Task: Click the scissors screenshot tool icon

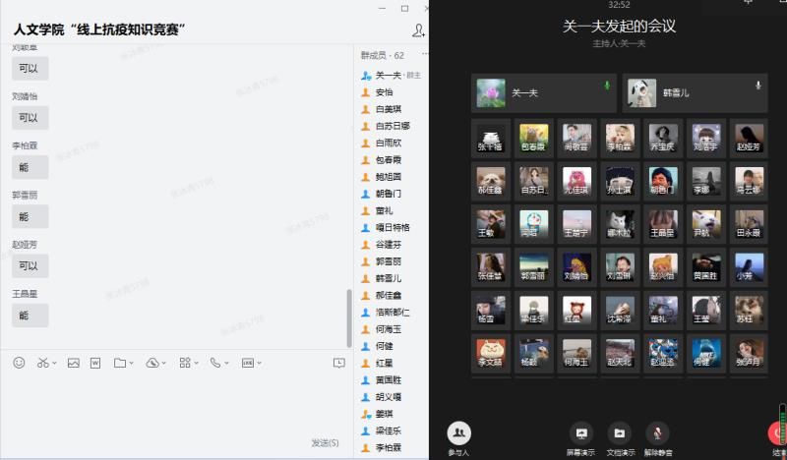Action: pyautogui.click(x=43, y=363)
